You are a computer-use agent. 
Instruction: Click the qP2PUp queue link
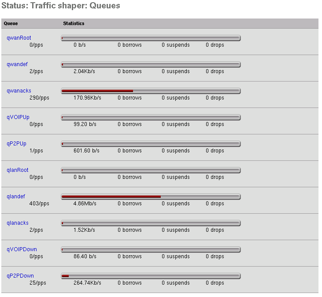click(16, 144)
